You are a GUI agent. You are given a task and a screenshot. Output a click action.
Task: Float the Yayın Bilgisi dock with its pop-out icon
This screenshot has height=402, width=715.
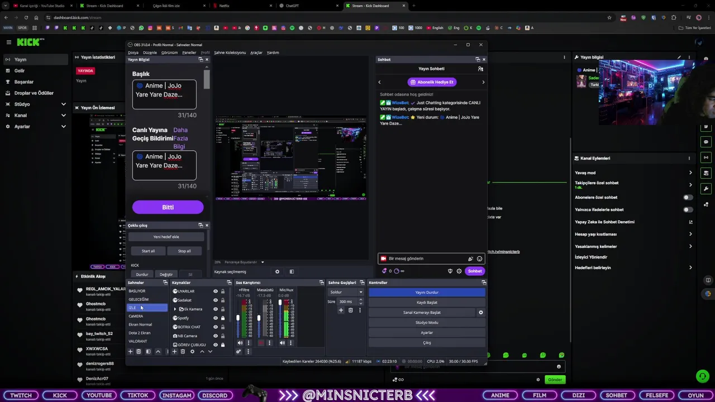(x=201, y=60)
